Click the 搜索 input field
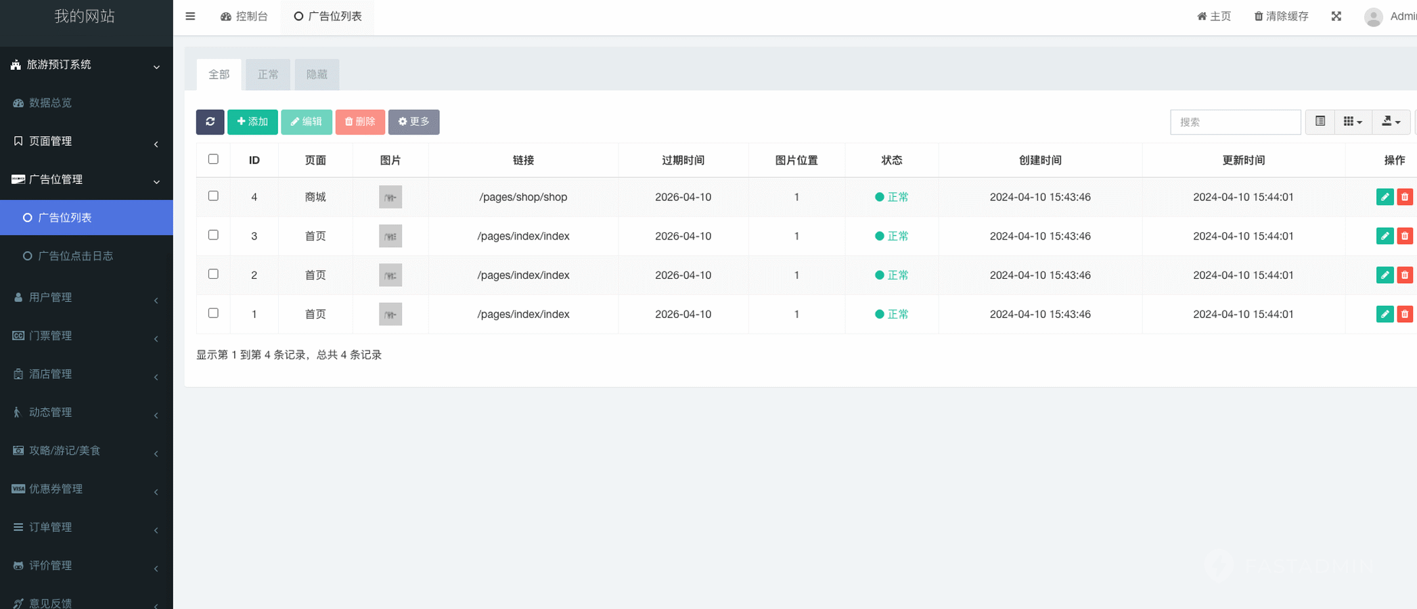Image resolution: width=1417 pixels, height=609 pixels. click(x=1235, y=122)
